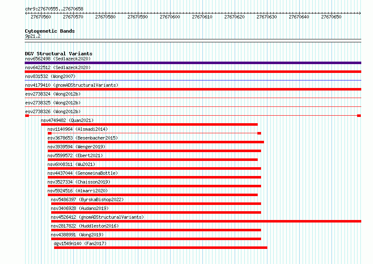
Task: Click the nsv6008311 (Wu2021) label
Action: point(71,164)
